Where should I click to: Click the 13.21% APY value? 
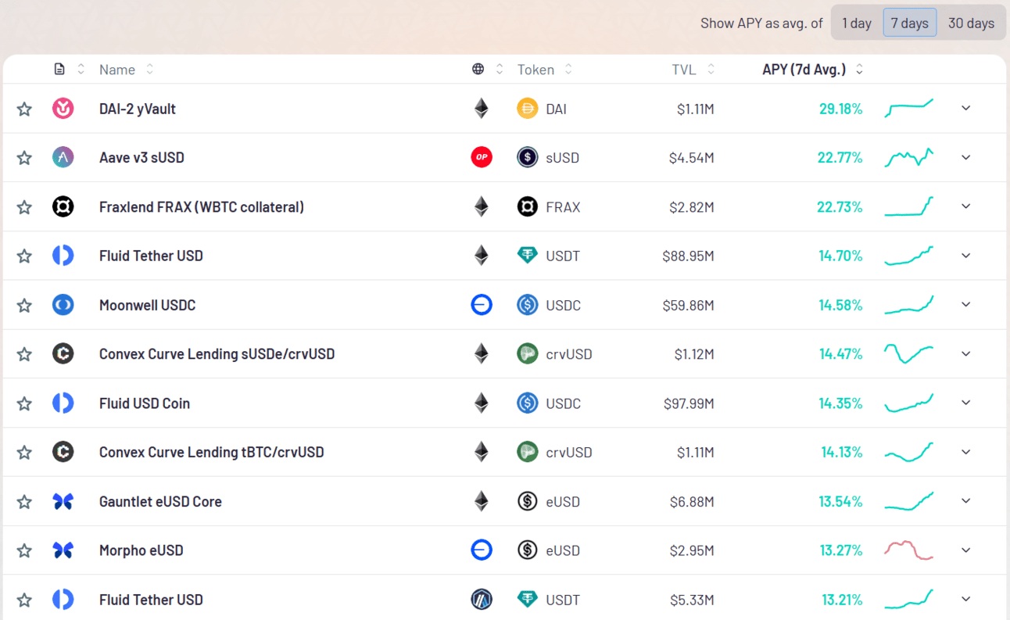tap(842, 600)
